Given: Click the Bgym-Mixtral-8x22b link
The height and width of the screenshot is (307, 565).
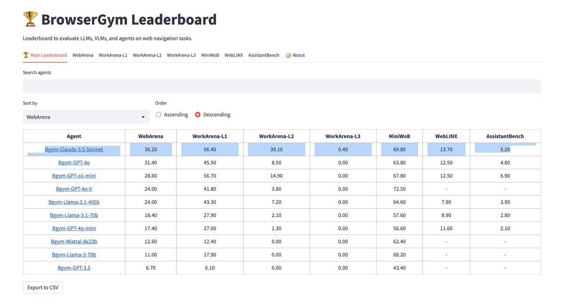Looking at the screenshot, I should pyautogui.click(x=74, y=242).
